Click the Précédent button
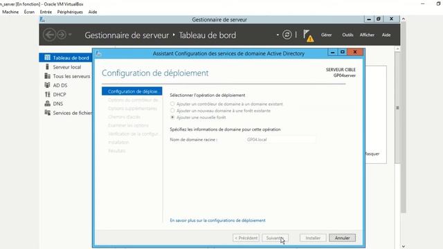Image resolution: width=443 pixels, height=249 pixels. [246, 238]
